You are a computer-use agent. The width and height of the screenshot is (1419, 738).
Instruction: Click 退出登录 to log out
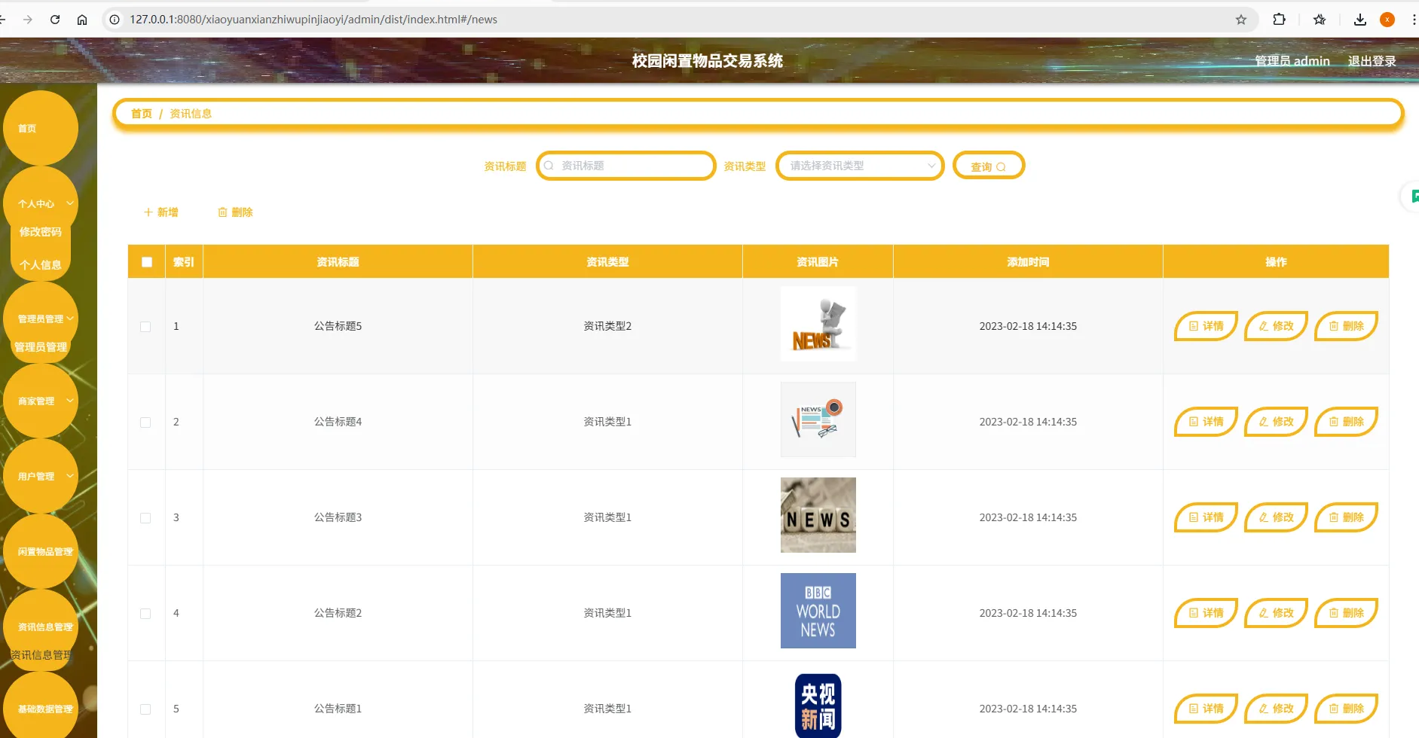coord(1372,61)
